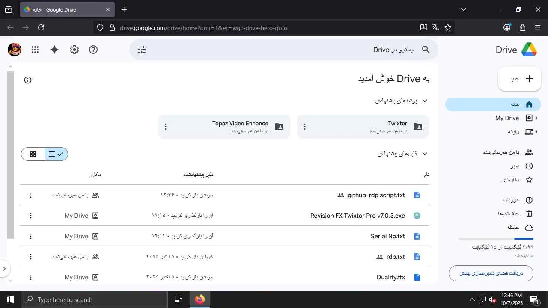Open Drive help question mark
The width and height of the screenshot is (548, 308).
pyautogui.click(x=93, y=50)
